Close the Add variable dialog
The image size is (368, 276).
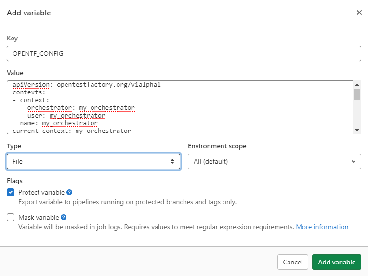pos(359,13)
